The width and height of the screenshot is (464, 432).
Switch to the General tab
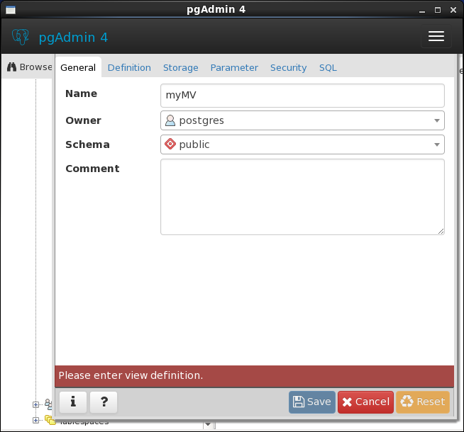78,67
